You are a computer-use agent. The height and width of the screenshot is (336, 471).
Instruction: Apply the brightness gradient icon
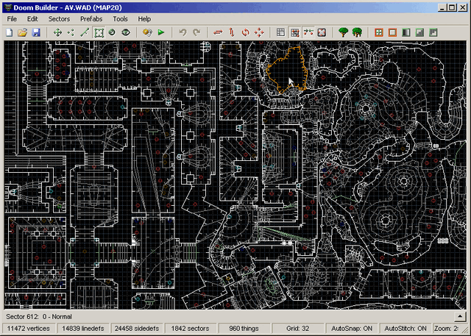[406, 32]
